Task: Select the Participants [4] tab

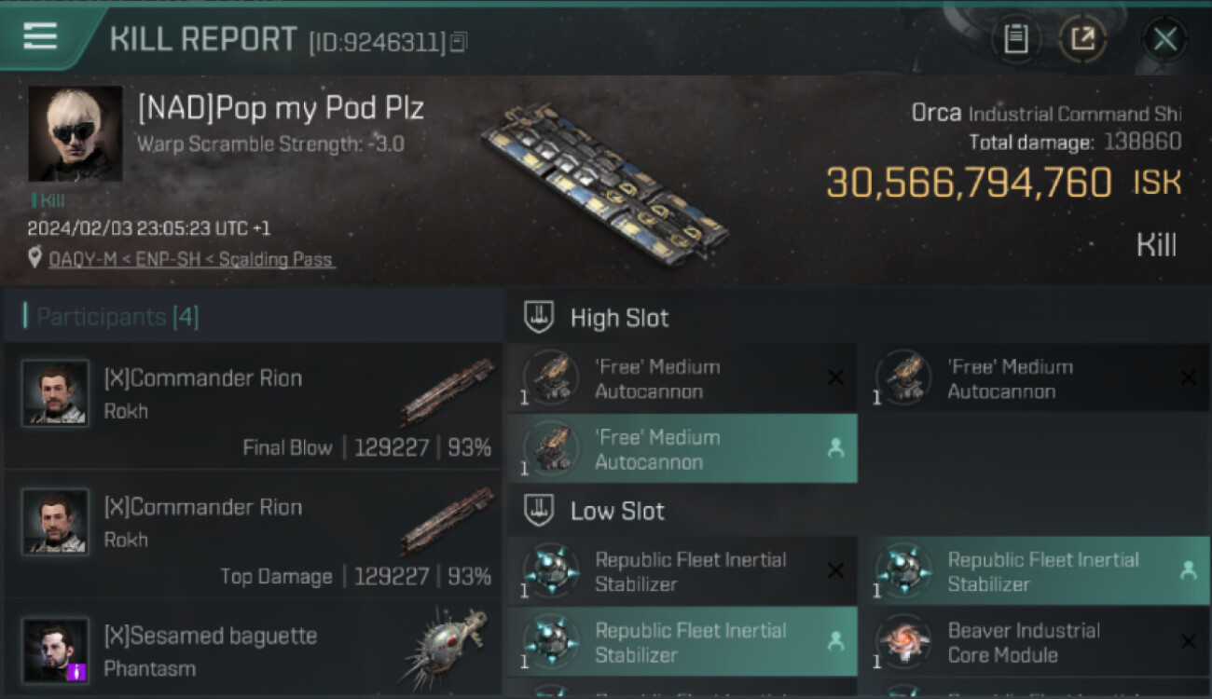Action: click(x=117, y=317)
